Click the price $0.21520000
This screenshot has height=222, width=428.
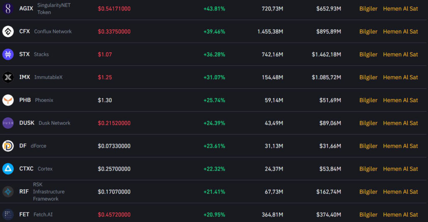coord(114,123)
